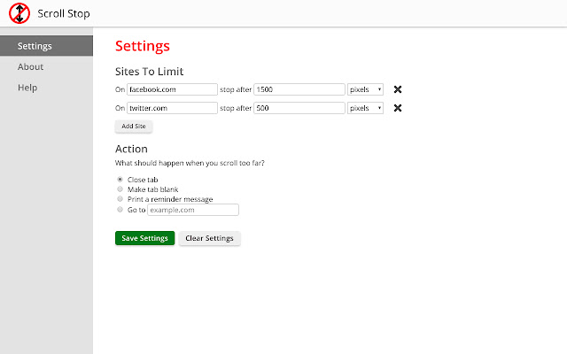Click the Clear Settings button
Viewport: 567px width, 354px height.
[209, 238]
